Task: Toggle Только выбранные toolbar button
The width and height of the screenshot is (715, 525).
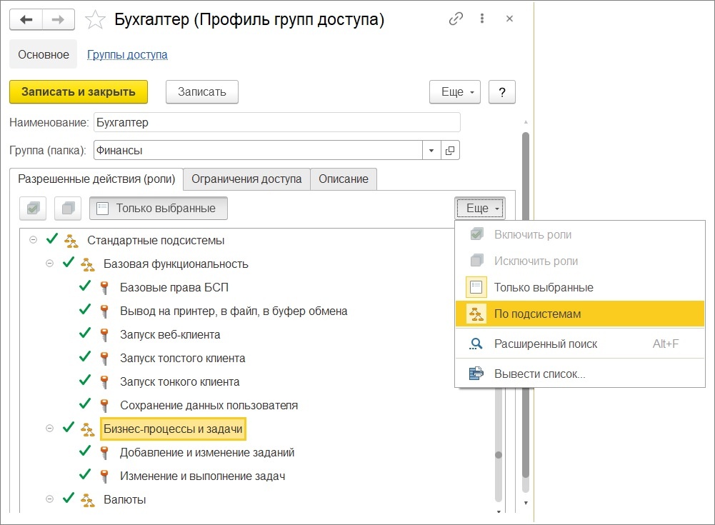Action: (159, 209)
